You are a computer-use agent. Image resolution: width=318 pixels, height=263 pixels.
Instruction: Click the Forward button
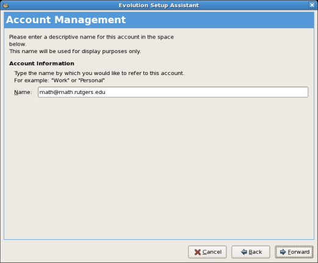(x=294, y=252)
